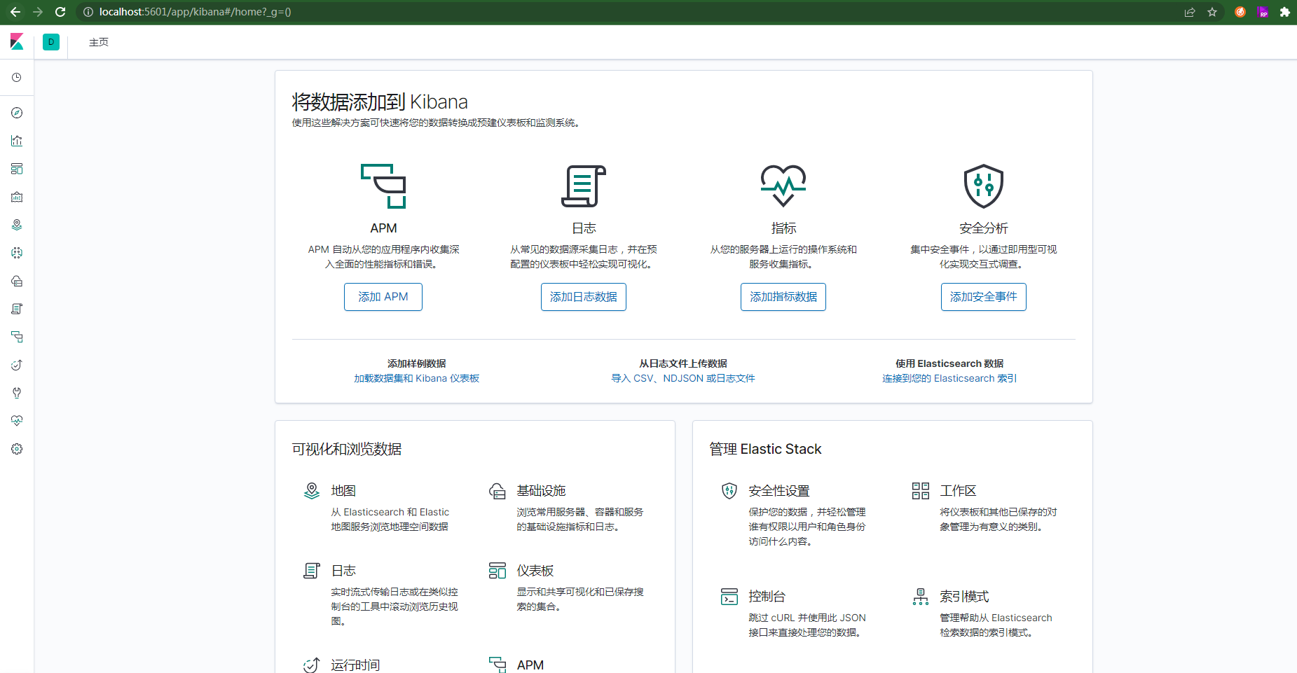The width and height of the screenshot is (1297, 673).
Task: Open the 索引模式 title link
Action: [x=964, y=597]
